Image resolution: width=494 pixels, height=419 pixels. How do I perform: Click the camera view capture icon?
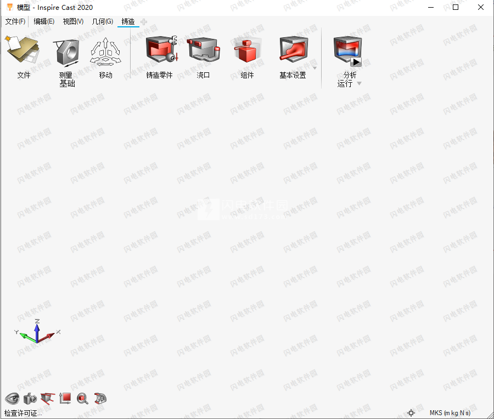click(30, 399)
